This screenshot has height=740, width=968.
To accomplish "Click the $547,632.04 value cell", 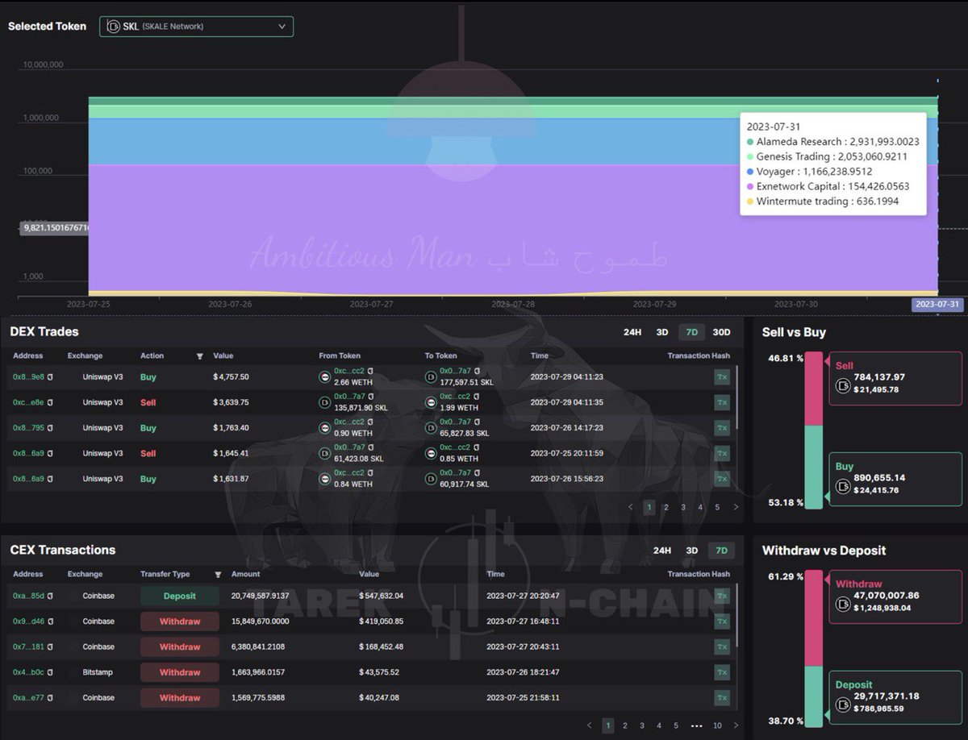I will [382, 596].
